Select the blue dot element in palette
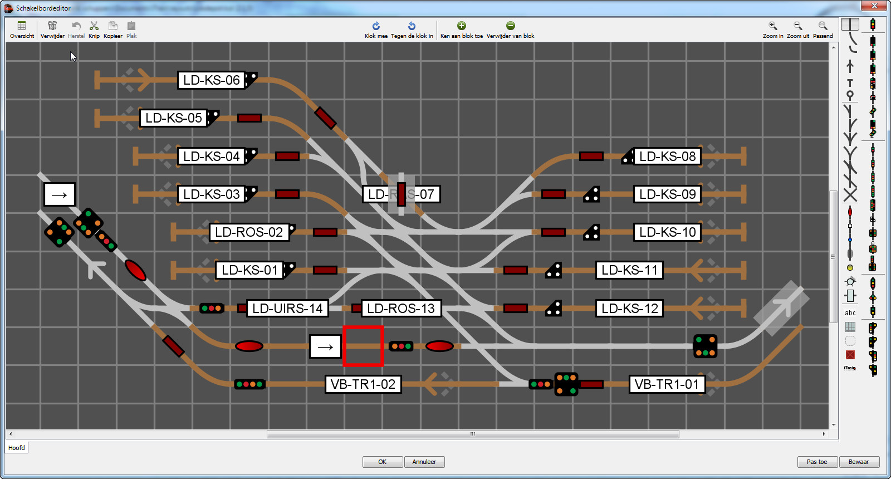The width and height of the screenshot is (891, 479). click(850, 239)
